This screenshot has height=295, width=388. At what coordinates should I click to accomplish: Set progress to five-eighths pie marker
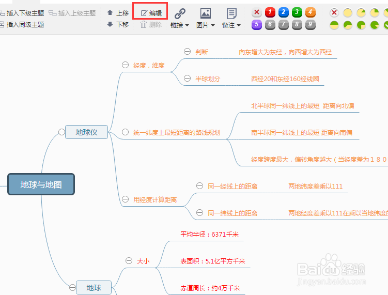coord(348,25)
